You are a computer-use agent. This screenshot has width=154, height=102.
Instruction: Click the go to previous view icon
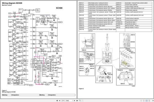80,100
